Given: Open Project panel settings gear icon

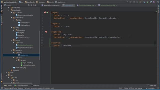Looking at the screenshot, I should pyautogui.click(x=35, y=5).
